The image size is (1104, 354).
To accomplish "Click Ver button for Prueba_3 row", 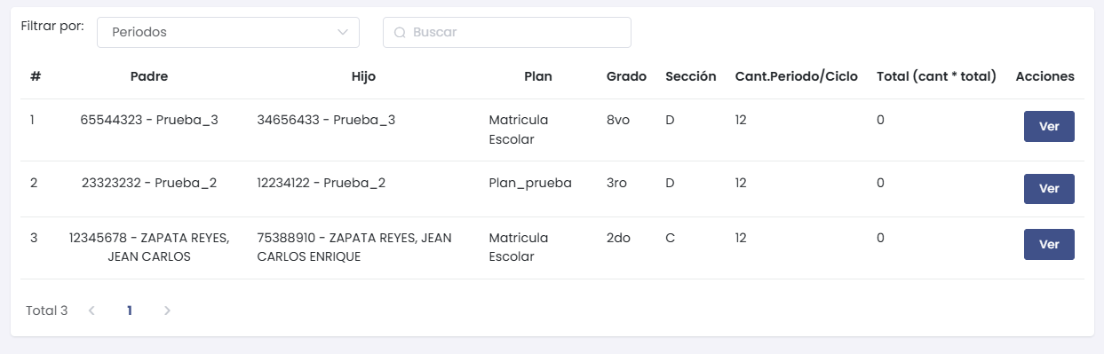I will (x=1049, y=126).
